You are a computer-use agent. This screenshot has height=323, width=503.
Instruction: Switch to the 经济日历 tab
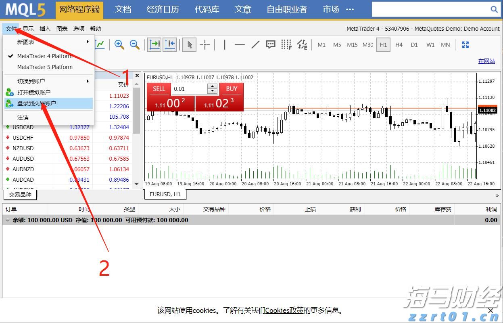163,9
